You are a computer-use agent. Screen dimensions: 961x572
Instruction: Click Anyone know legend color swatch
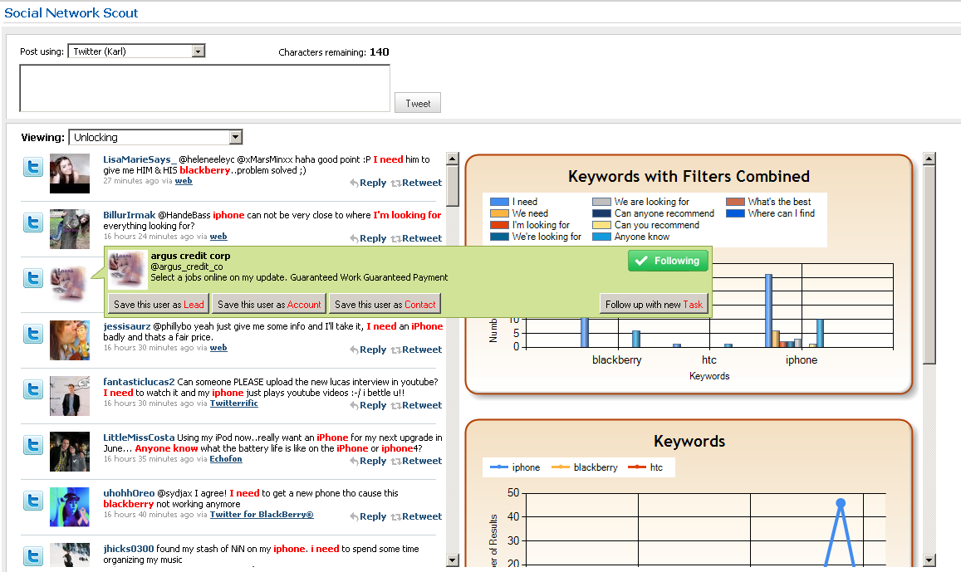[x=602, y=237]
